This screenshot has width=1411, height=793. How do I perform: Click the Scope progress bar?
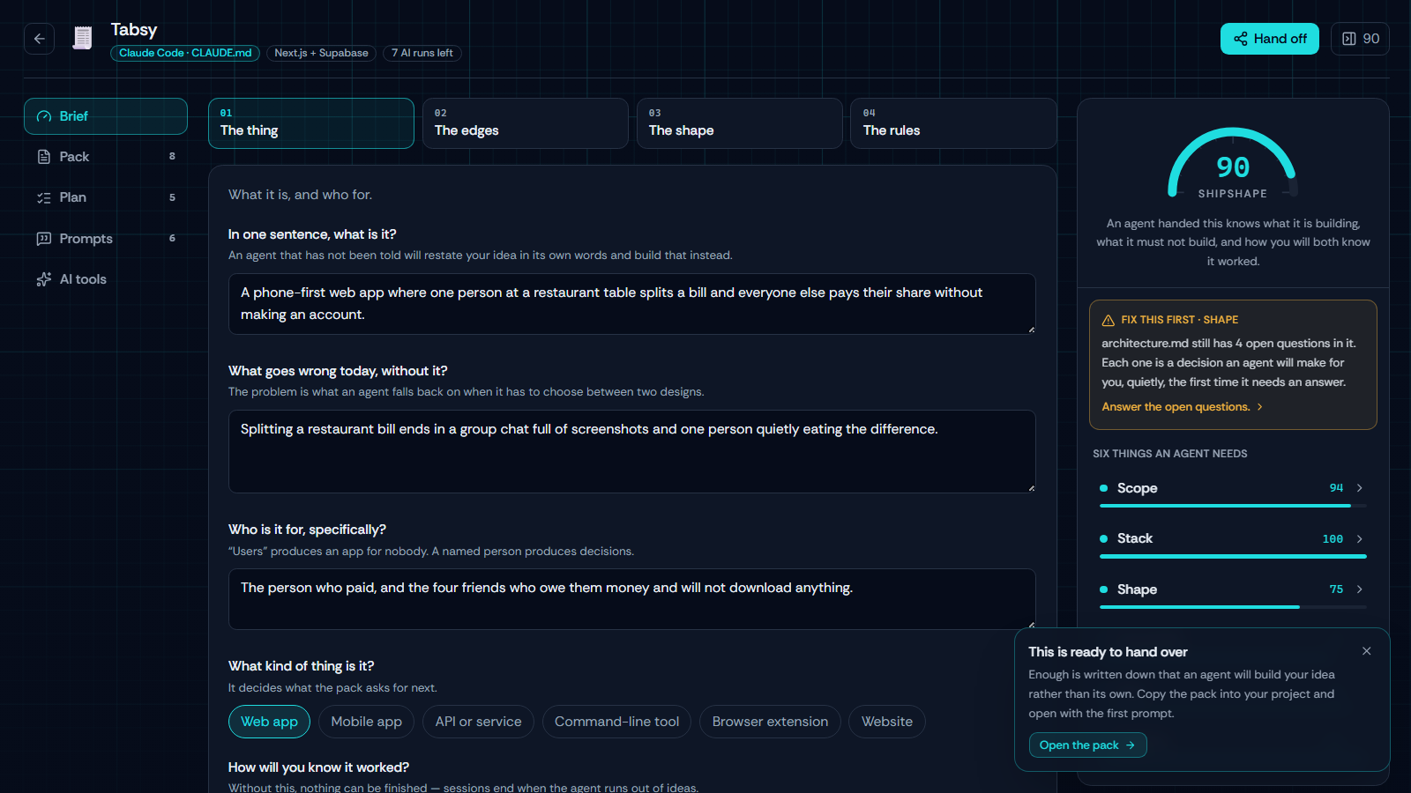point(1233,506)
